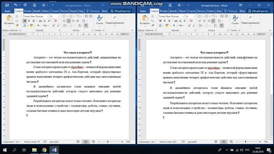Viewport: 274px width, 154px height.
Task: Undo last action in left Word window
Action: tap(16, 5)
